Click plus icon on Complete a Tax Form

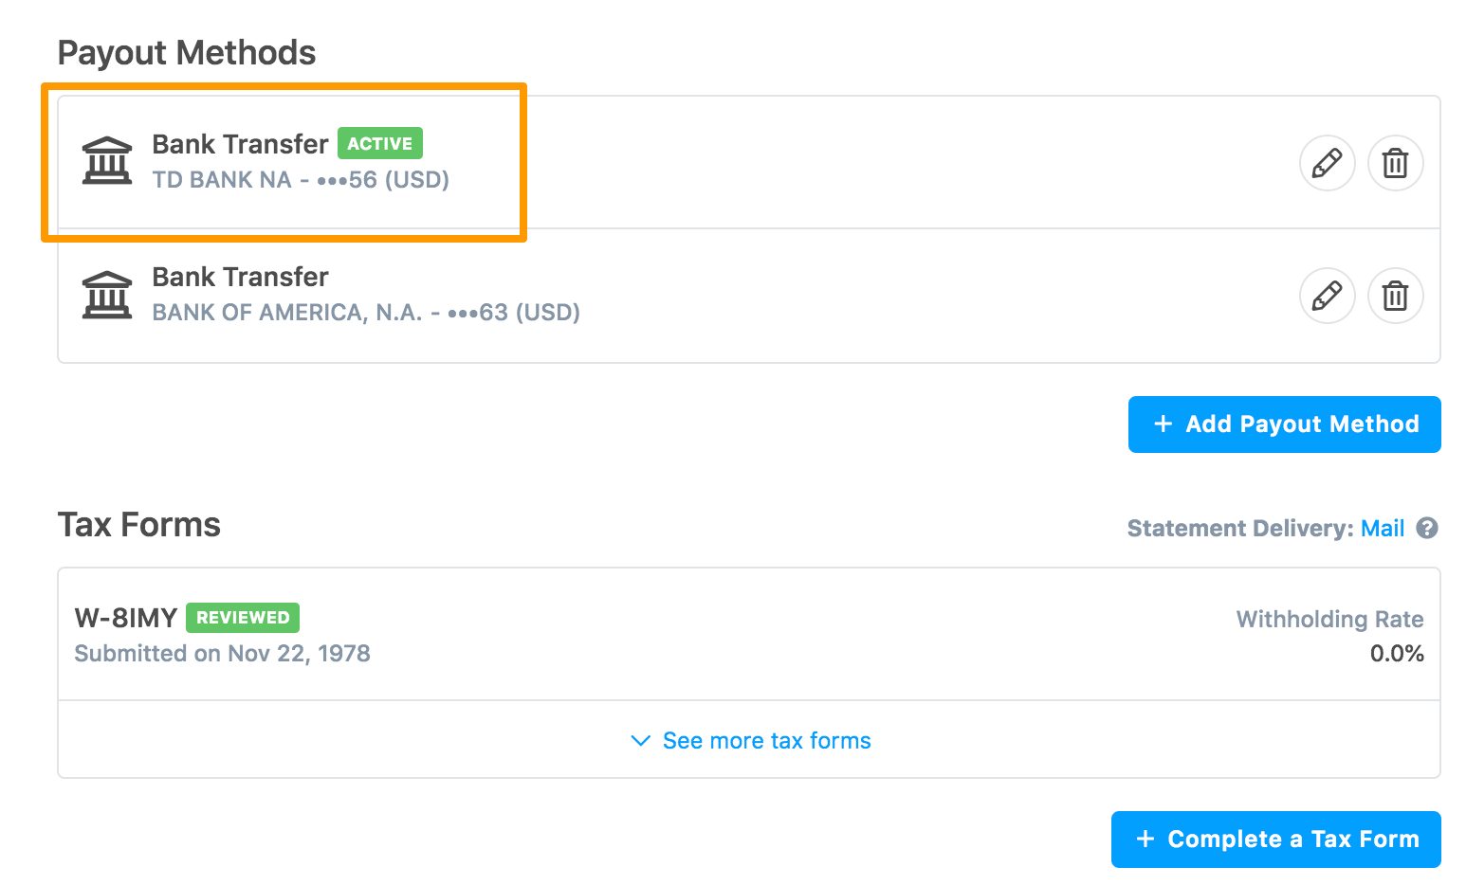[1145, 840]
